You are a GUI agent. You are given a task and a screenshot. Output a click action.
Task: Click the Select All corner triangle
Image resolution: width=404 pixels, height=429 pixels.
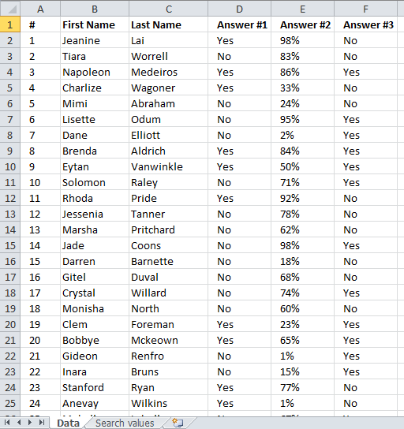(12, 9)
